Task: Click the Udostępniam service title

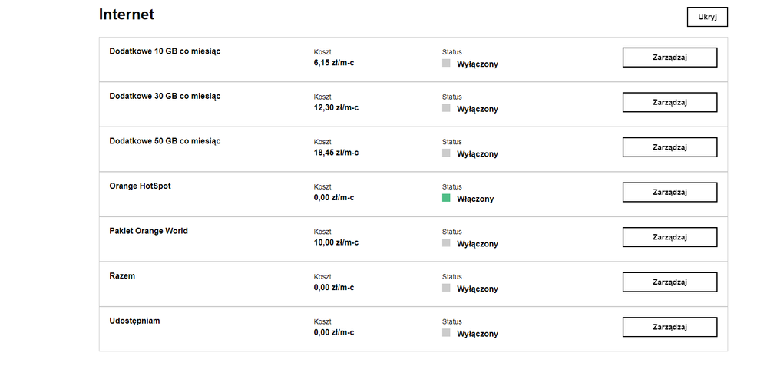Action: (x=135, y=321)
